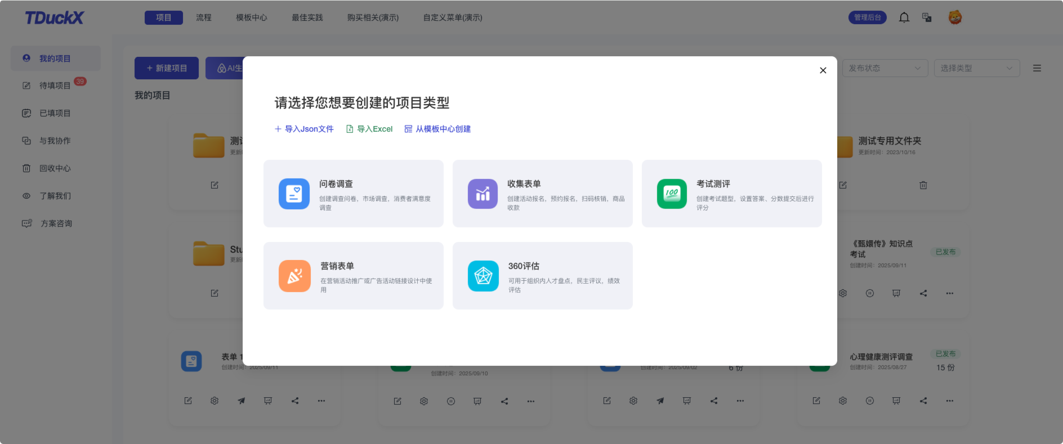Open notifications bell icon
The image size is (1063, 444).
(x=904, y=17)
